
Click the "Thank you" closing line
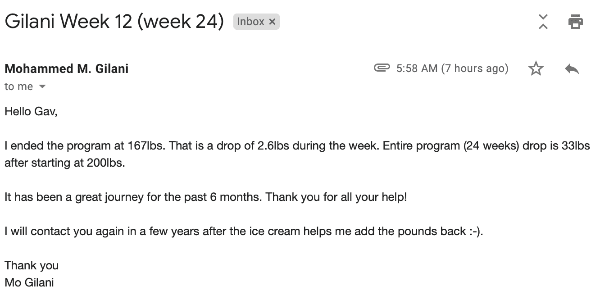click(x=32, y=266)
